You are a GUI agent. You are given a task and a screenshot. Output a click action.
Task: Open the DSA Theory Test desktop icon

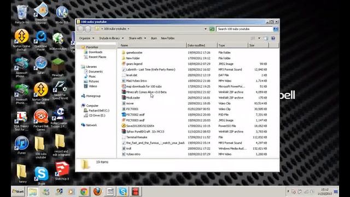(x=21, y=121)
